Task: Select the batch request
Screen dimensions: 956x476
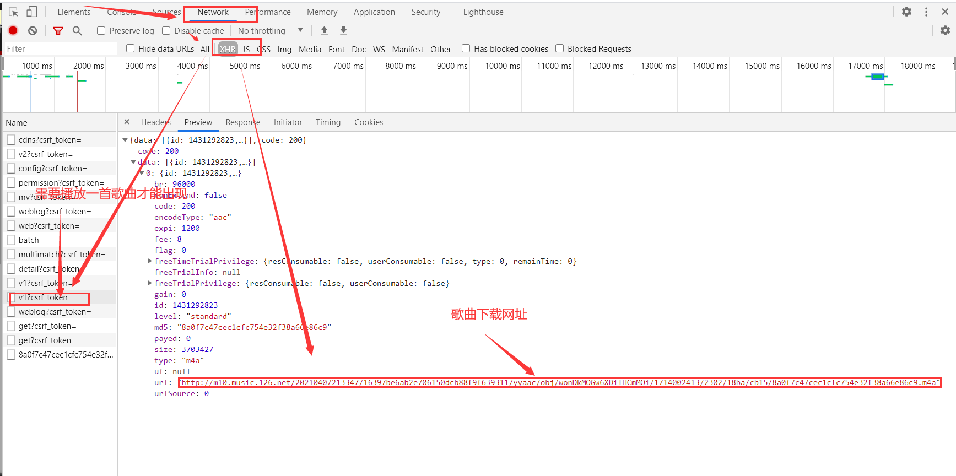Action: point(59,240)
